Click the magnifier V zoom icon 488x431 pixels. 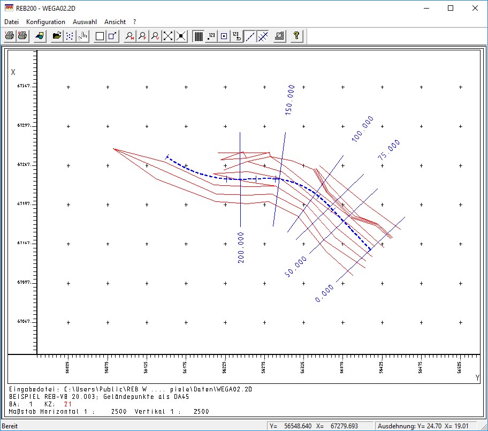[155, 36]
